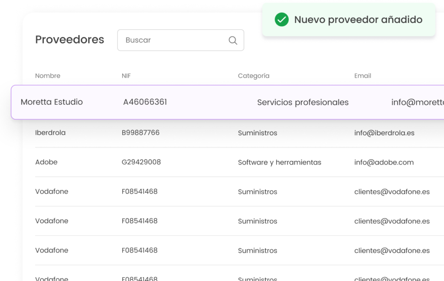
Task: Click the Email column header
Action: coord(362,76)
